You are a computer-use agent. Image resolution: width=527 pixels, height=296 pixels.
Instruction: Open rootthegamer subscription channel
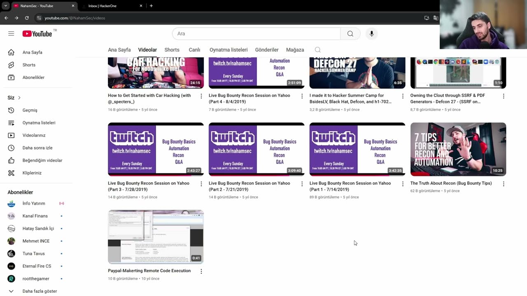(36, 279)
